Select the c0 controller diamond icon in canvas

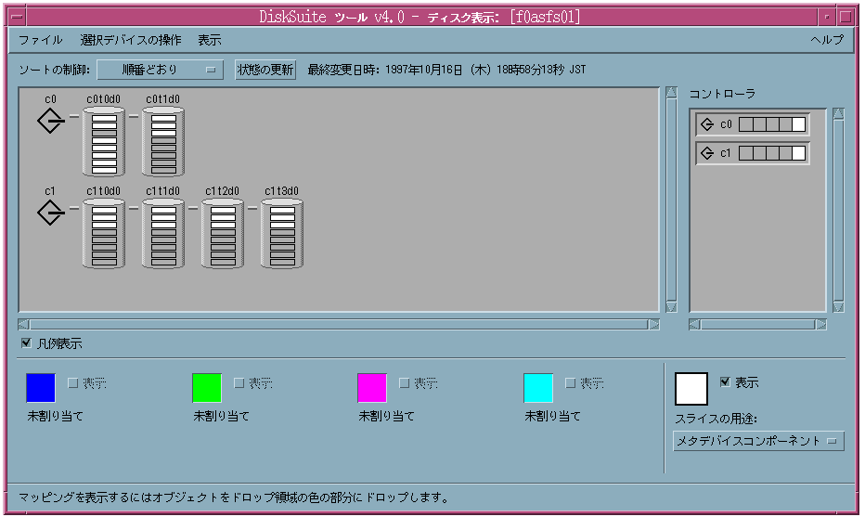tap(50, 121)
